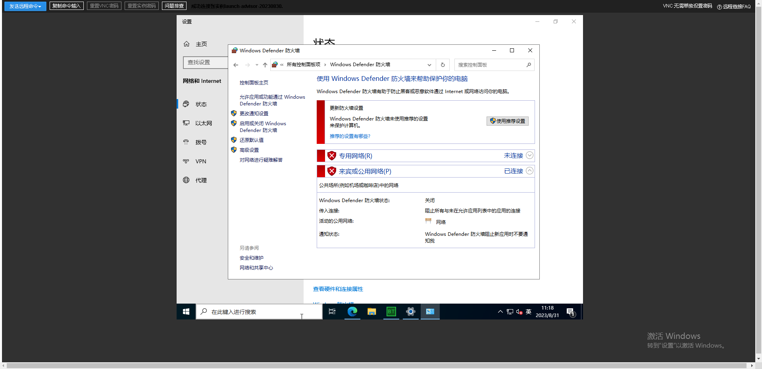The image size is (762, 369).
Task: Open Task View on taskbar
Action: pyautogui.click(x=332, y=312)
